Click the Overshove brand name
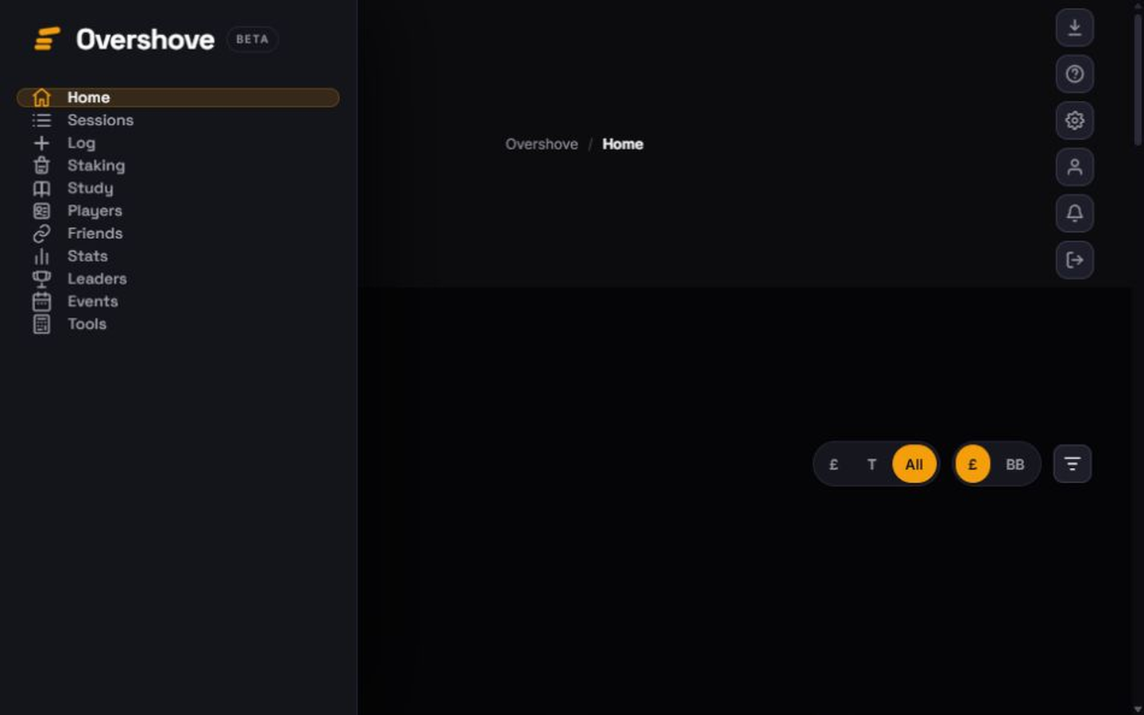The image size is (1144, 715). [145, 39]
